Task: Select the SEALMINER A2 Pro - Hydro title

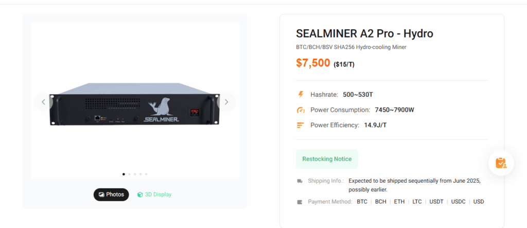Action: pyautogui.click(x=364, y=34)
